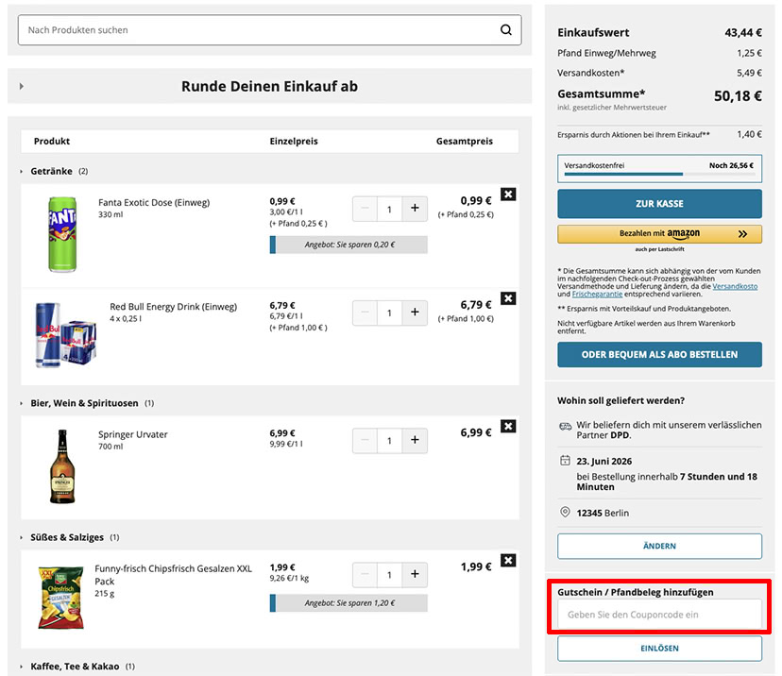
Task: Click the Springer Urvater quantity field
Action: pos(389,441)
